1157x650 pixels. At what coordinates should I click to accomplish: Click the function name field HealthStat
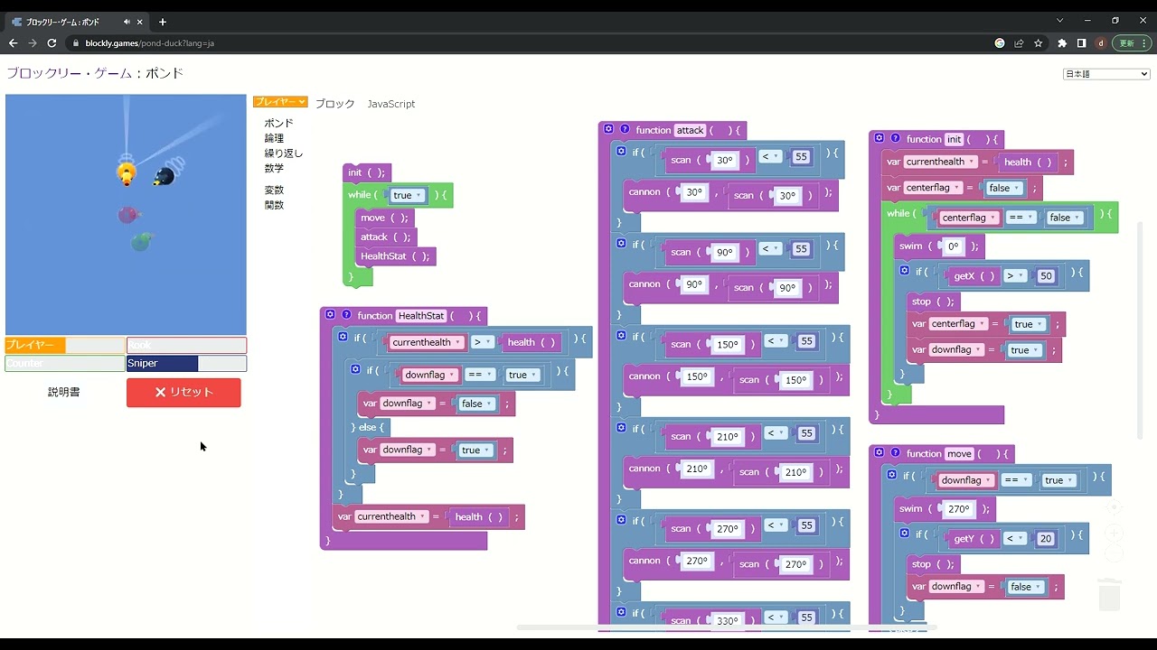point(421,315)
